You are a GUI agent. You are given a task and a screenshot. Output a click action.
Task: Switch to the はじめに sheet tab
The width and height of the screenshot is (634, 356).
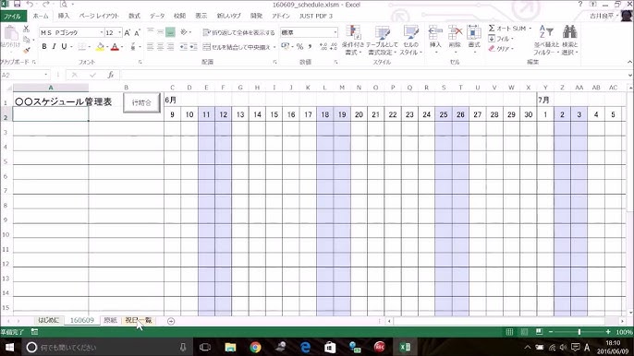(48, 320)
